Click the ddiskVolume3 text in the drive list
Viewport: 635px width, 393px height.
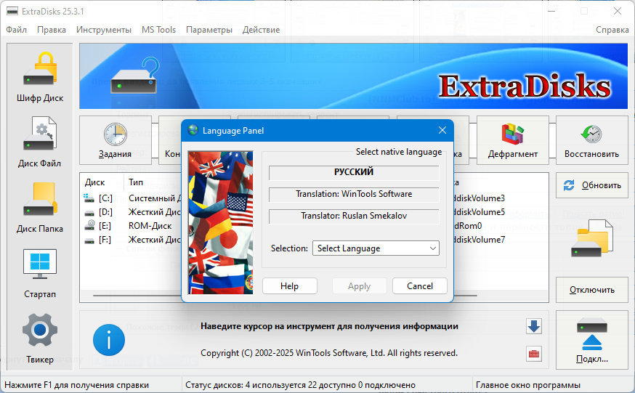tap(480, 198)
